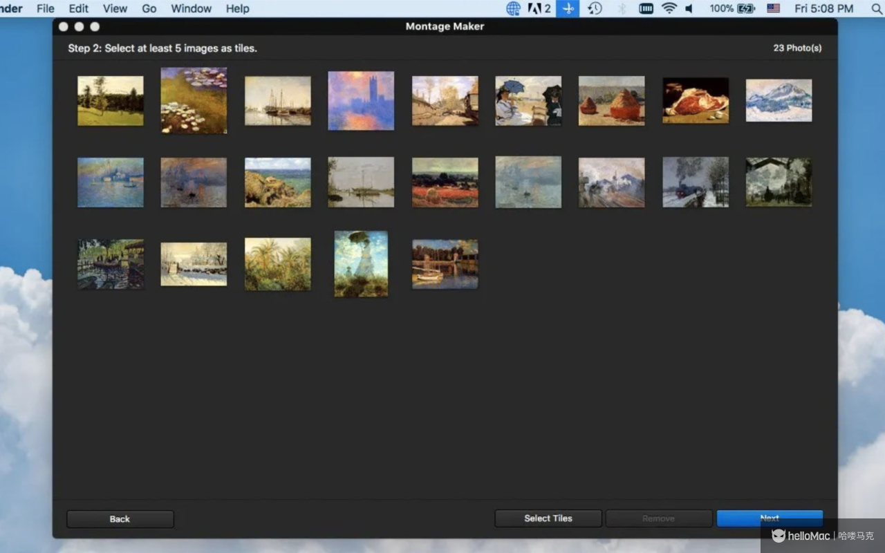Select the rocky cliff coast thumbnail
The width and height of the screenshot is (885, 553).
pyautogui.click(x=278, y=182)
